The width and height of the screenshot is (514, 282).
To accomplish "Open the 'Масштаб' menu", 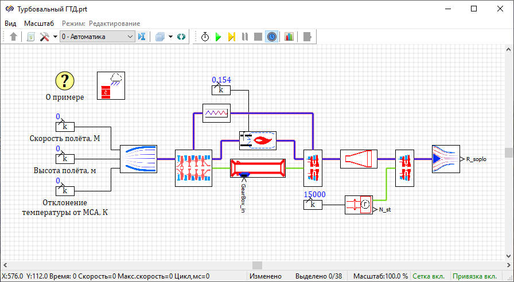I will click(x=39, y=23).
